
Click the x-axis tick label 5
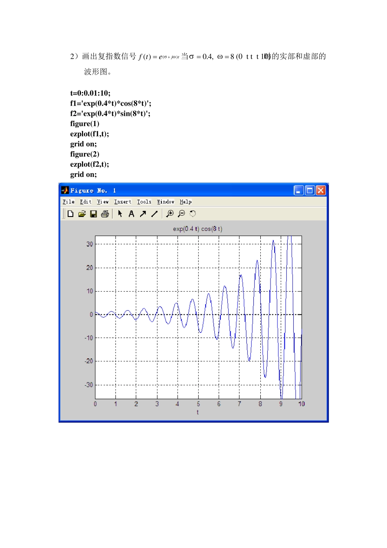pyautogui.click(x=198, y=404)
